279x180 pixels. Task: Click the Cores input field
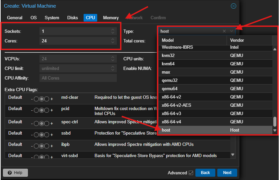click(78, 41)
